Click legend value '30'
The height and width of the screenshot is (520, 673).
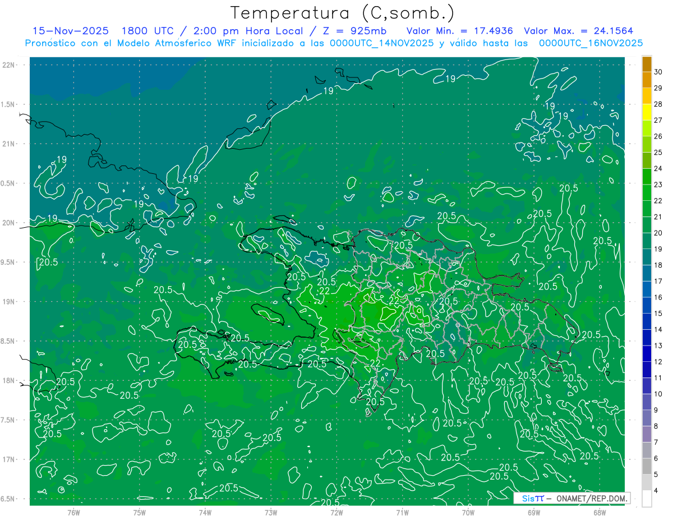click(x=659, y=72)
